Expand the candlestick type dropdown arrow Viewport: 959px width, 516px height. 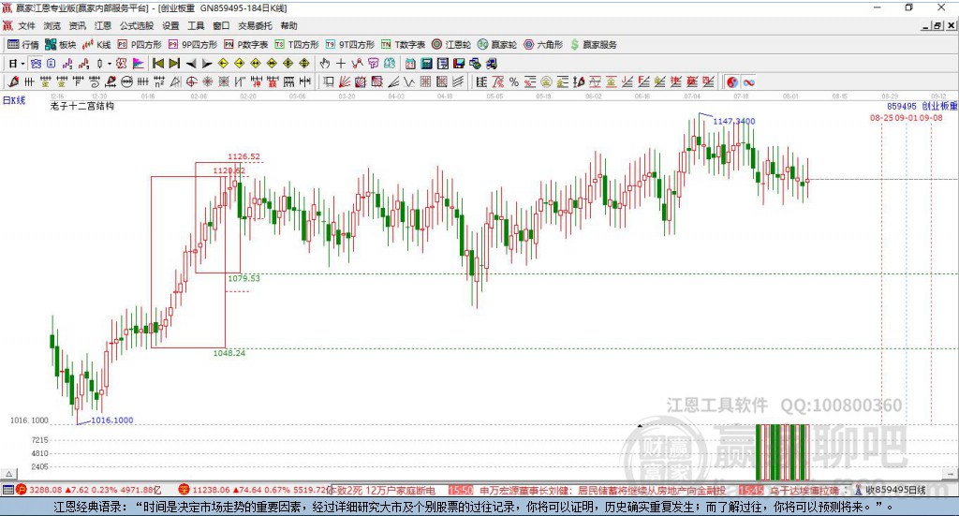(110, 64)
